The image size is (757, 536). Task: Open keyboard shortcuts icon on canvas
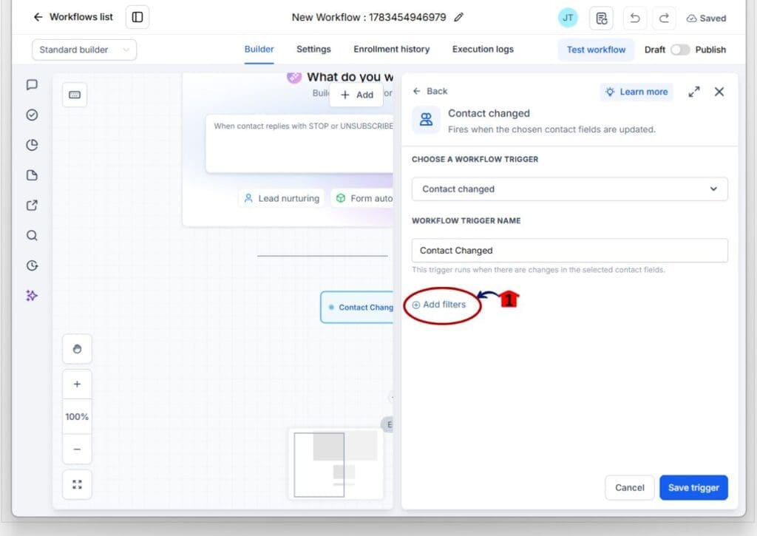pos(75,95)
